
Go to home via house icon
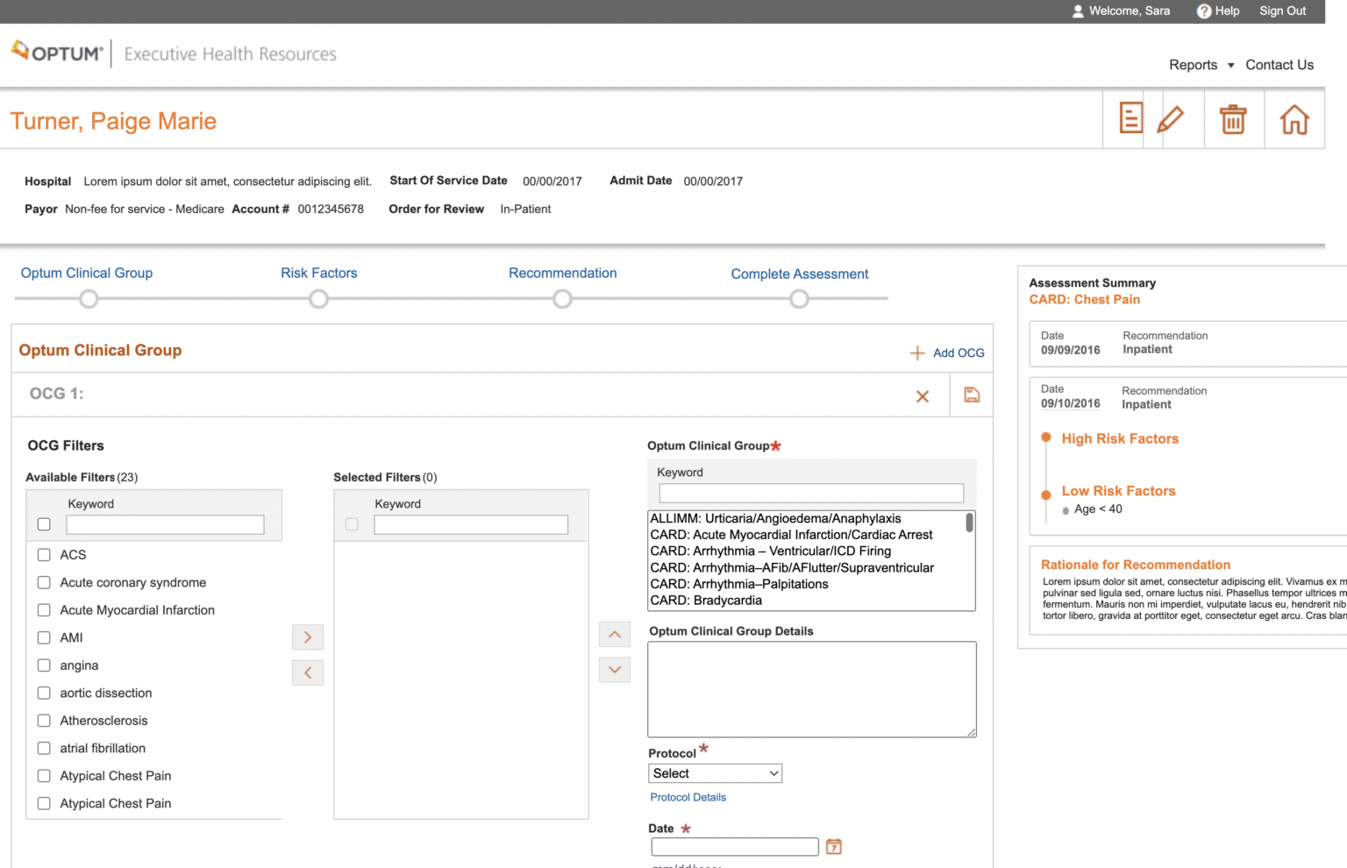pyautogui.click(x=1294, y=119)
